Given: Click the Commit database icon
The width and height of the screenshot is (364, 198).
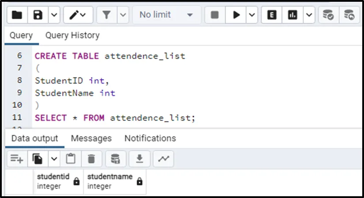Looking at the screenshot, I should click(328, 15).
